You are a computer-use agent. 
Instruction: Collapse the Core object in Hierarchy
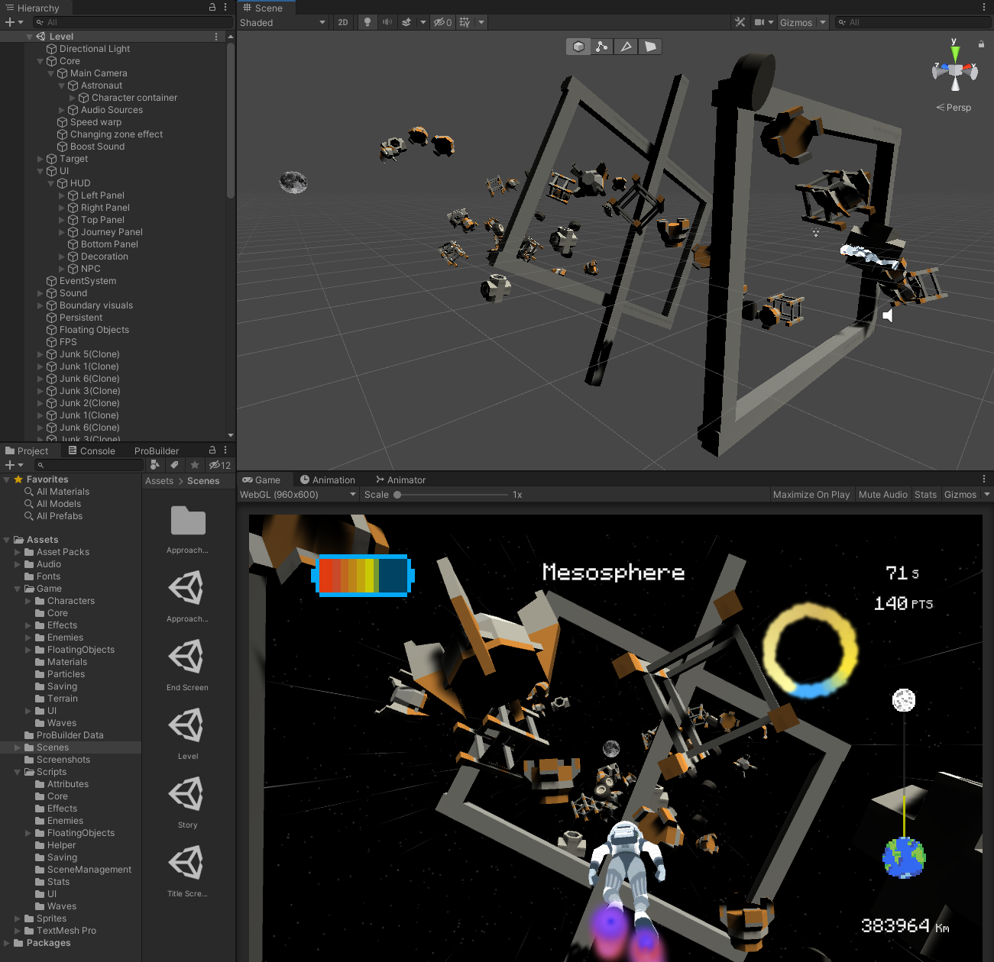(40, 61)
